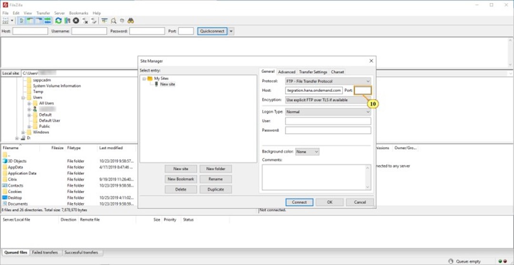Click the directory comparison magnifier icon

tap(113, 21)
